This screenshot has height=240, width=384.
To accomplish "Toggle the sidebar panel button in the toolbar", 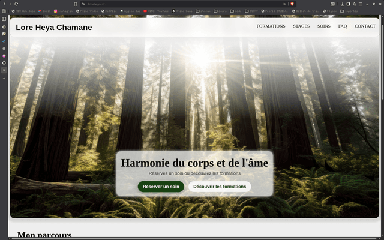I will click(x=349, y=4).
